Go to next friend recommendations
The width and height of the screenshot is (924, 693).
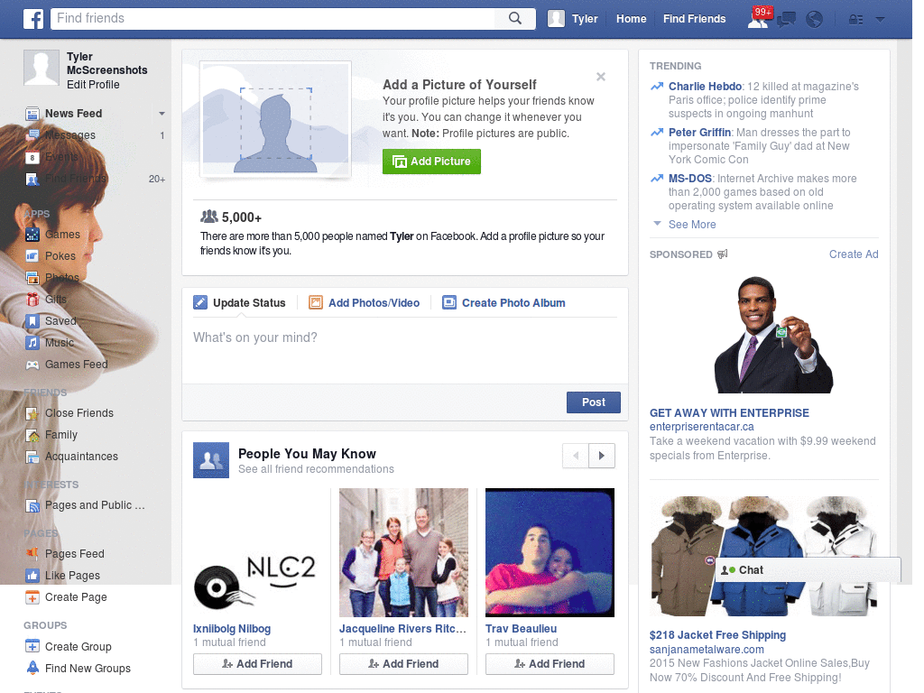(602, 456)
